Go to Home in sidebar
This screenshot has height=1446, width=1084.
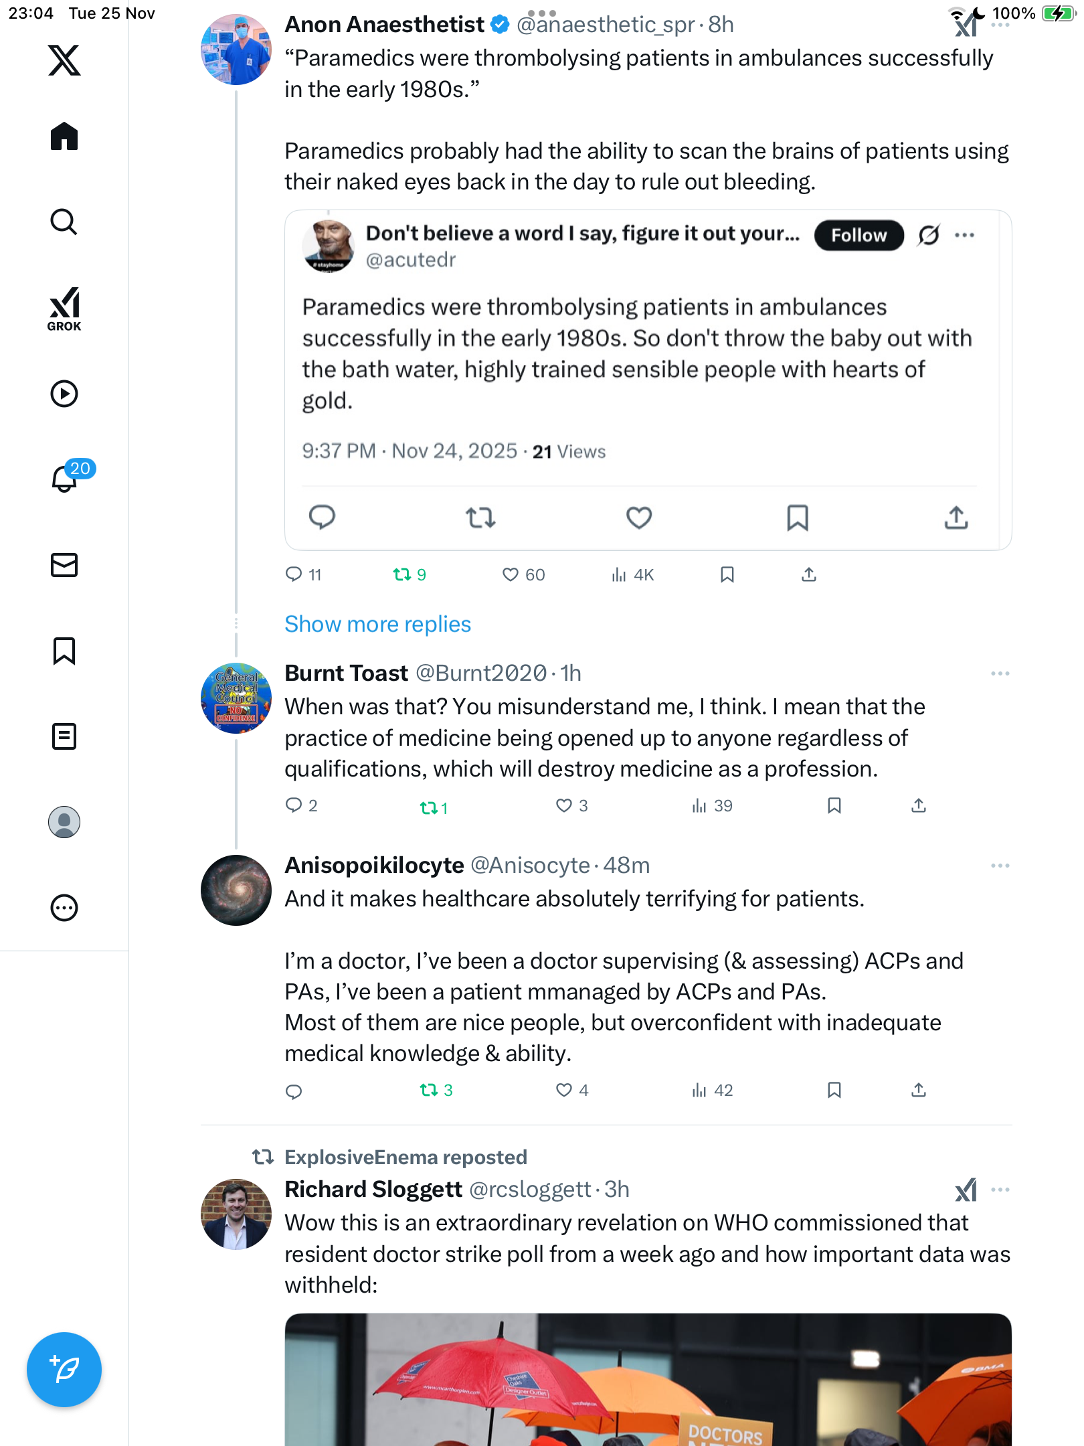(64, 137)
